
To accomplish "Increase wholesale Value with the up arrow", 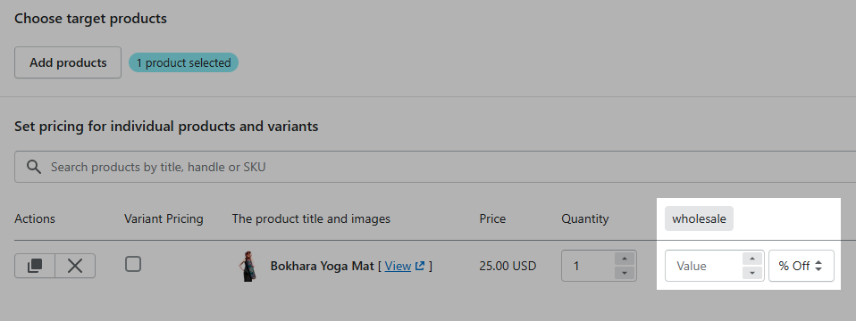I will (x=752, y=259).
